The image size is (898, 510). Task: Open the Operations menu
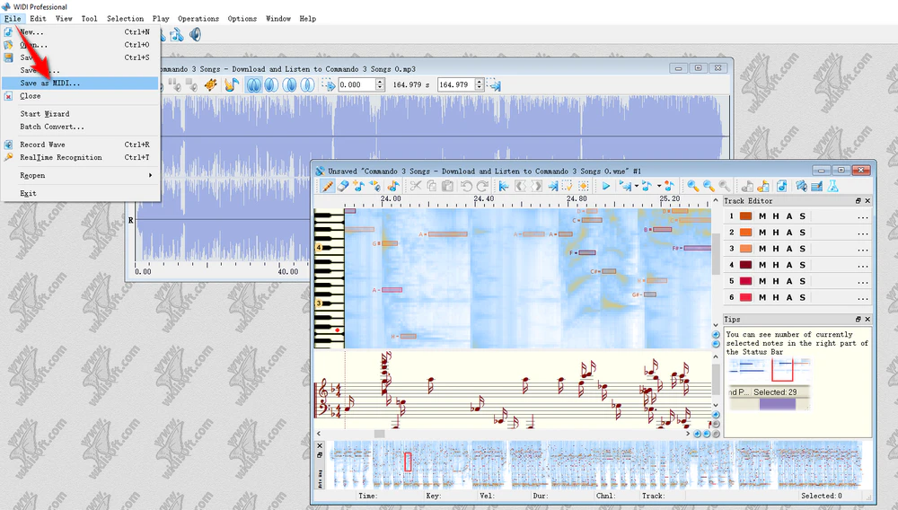pos(198,18)
